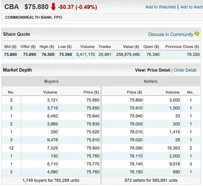This screenshot has height=186, width=203.
Task: Open the Discuss in Community link
Action: (171, 34)
